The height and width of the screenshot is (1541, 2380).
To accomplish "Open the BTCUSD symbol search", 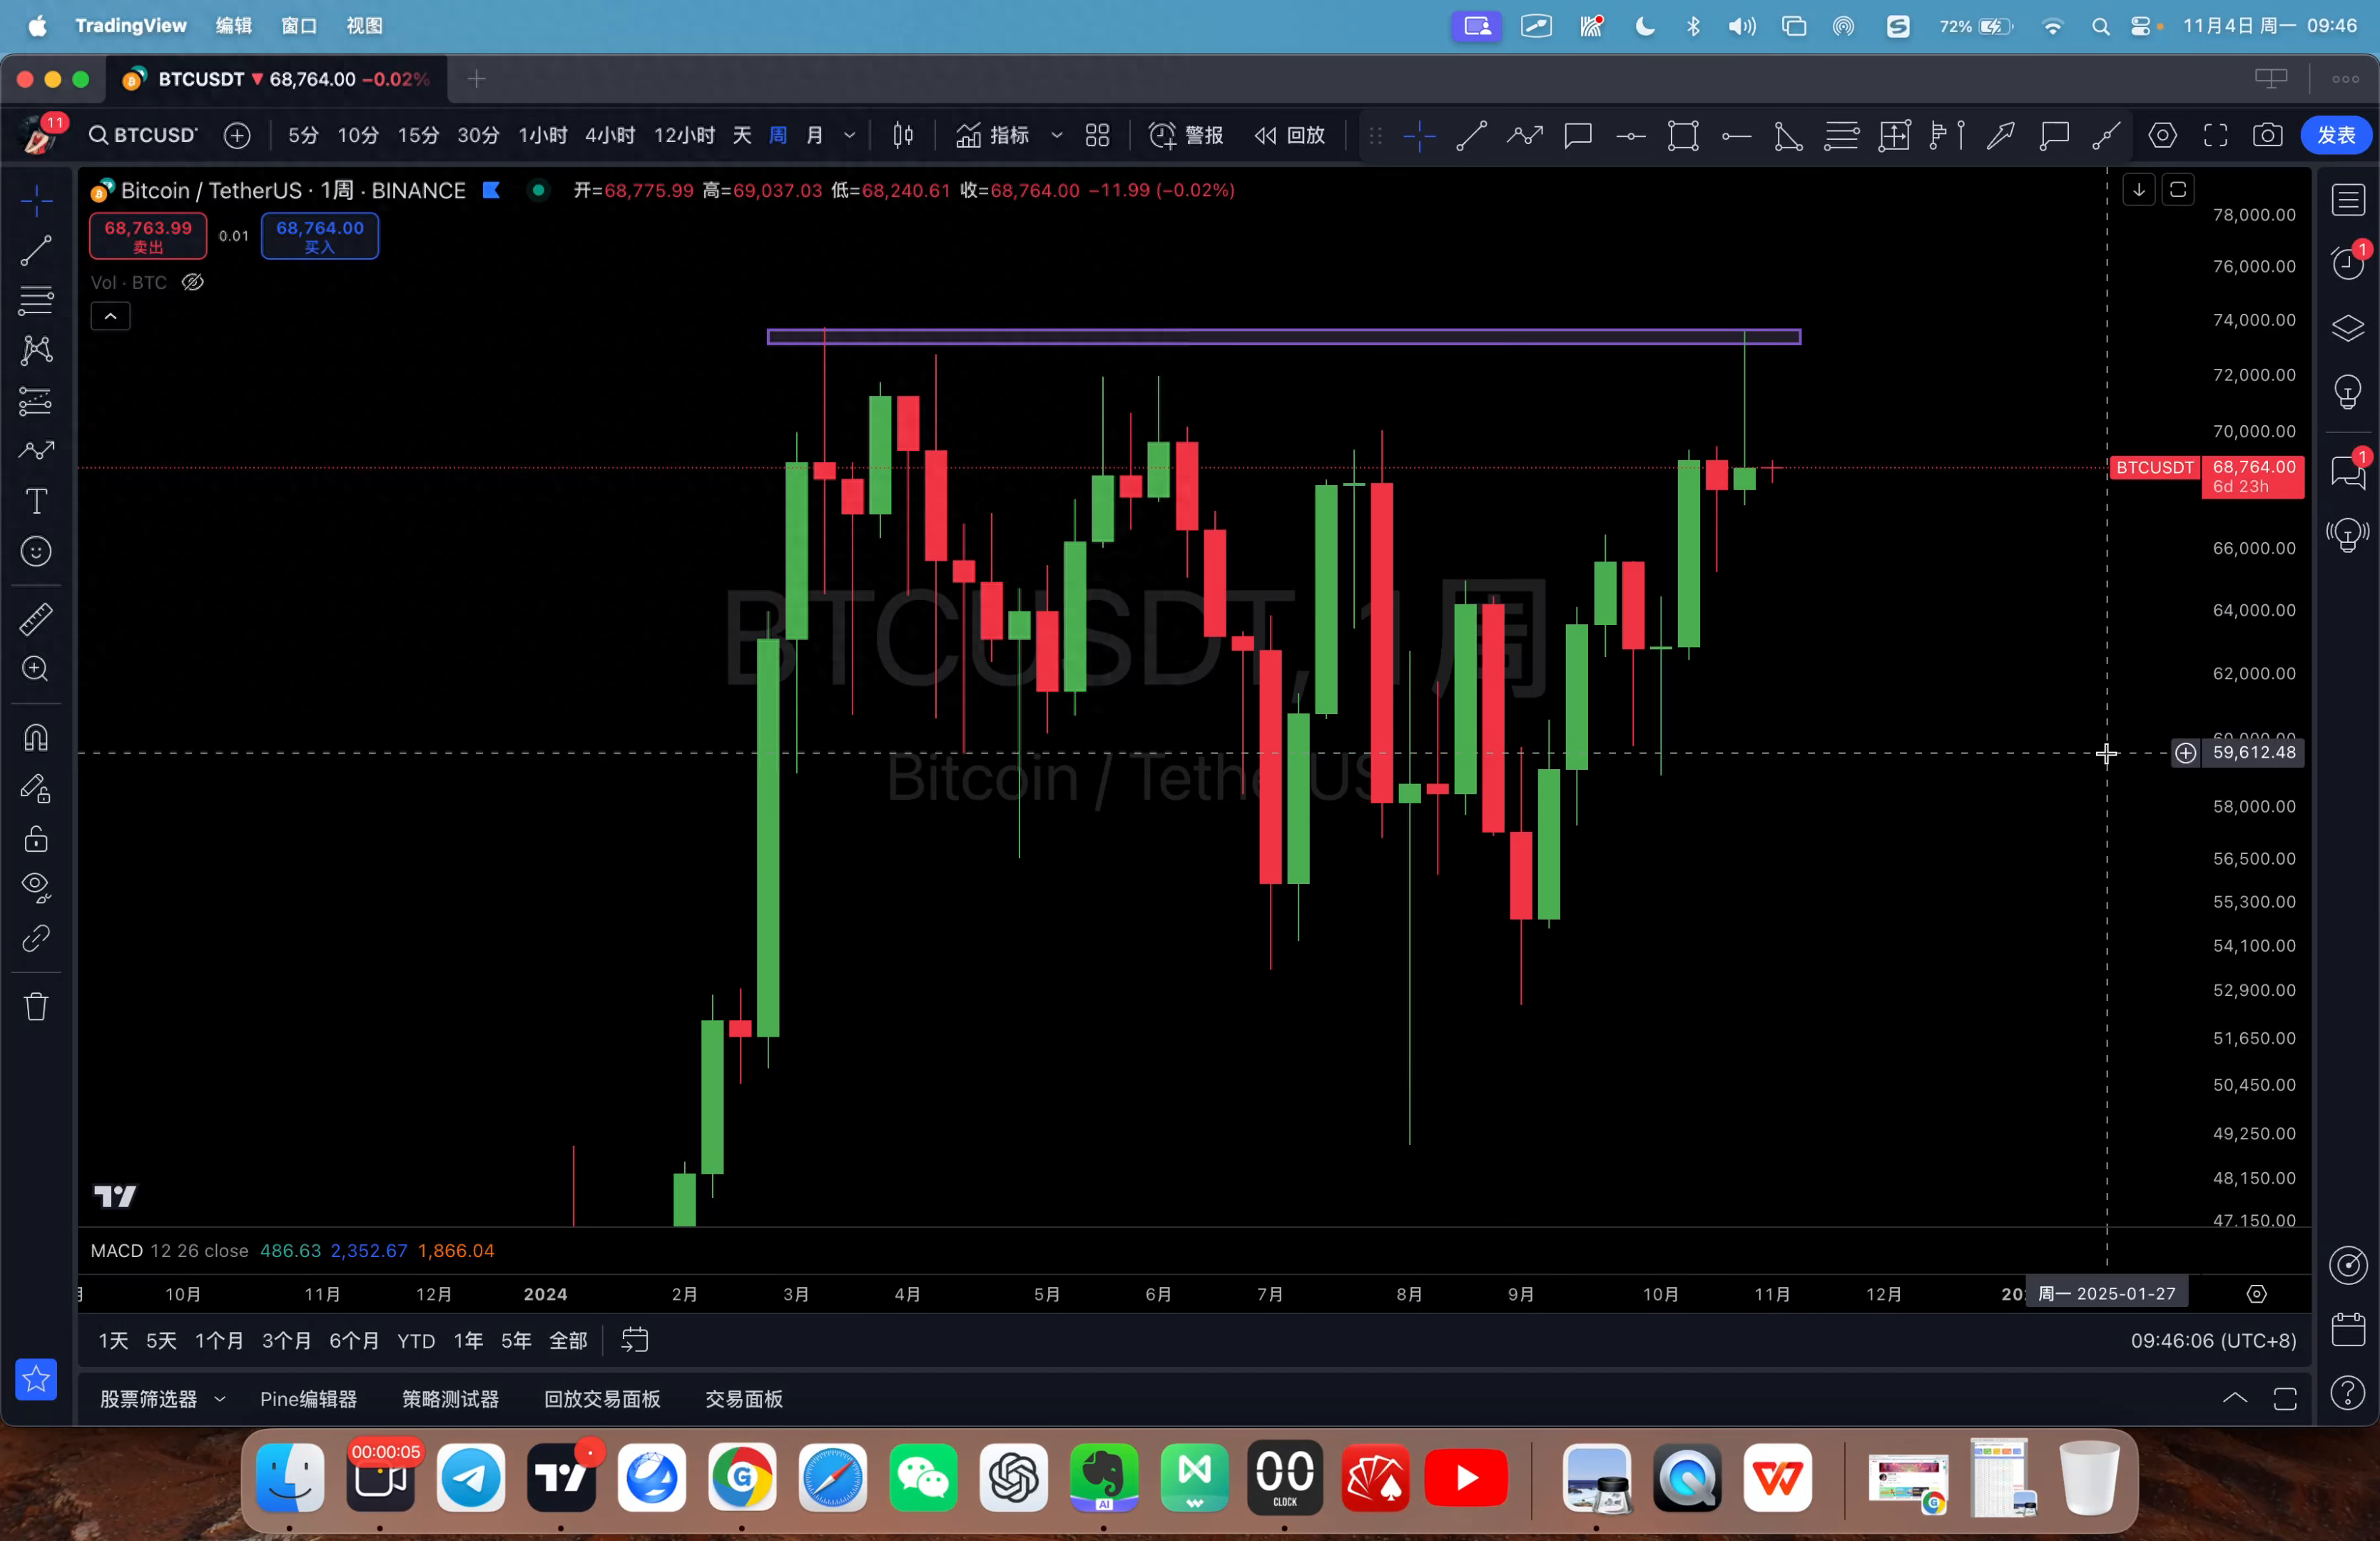I will click(144, 135).
